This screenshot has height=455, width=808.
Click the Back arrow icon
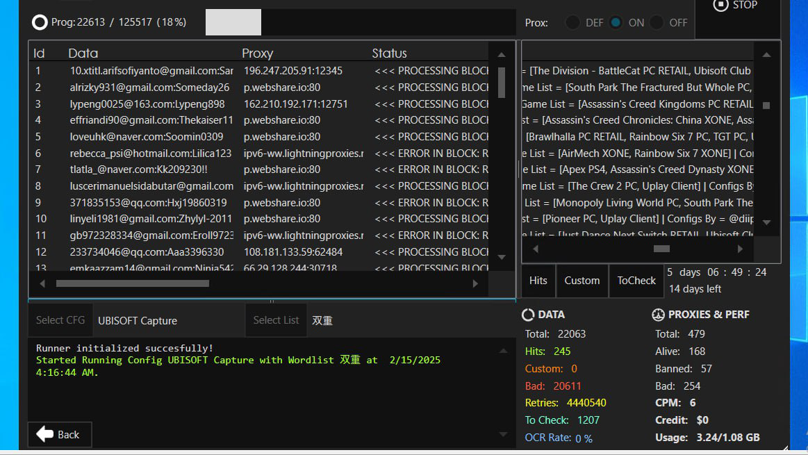click(45, 434)
